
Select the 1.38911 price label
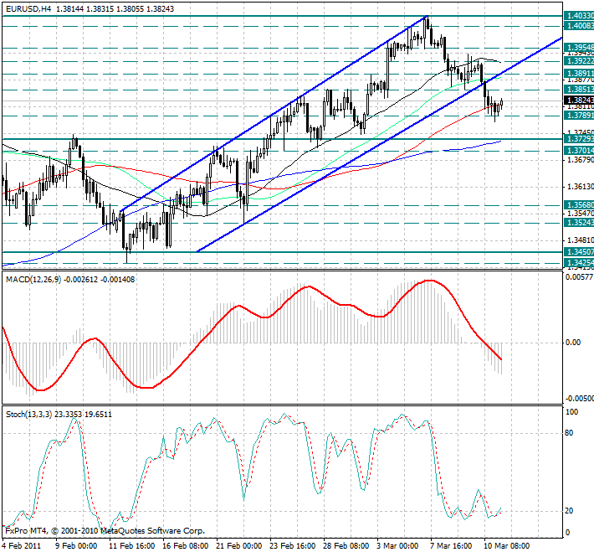pyautogui.click(x=579, y=73)
